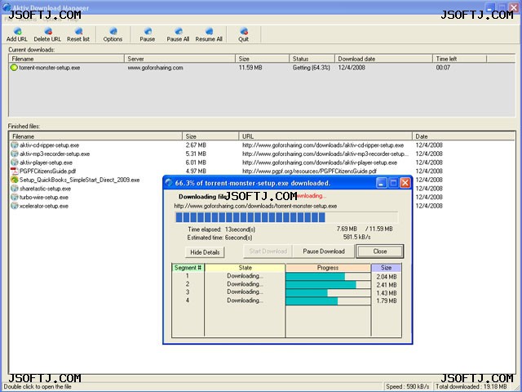Screen dimensions: 522x392
Task: Click the URL header in Finished files
Action: (x=325, y=136)
